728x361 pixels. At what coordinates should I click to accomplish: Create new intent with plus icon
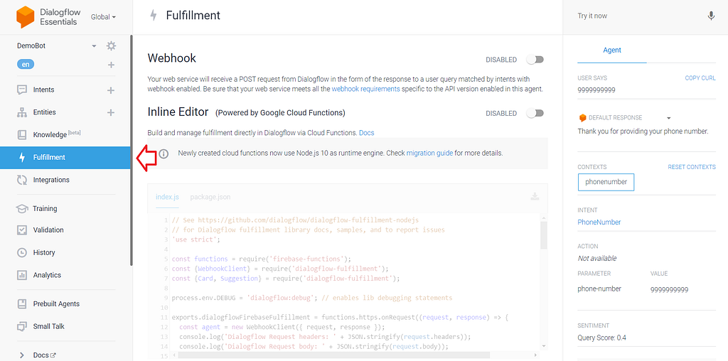tap(111, 90)
